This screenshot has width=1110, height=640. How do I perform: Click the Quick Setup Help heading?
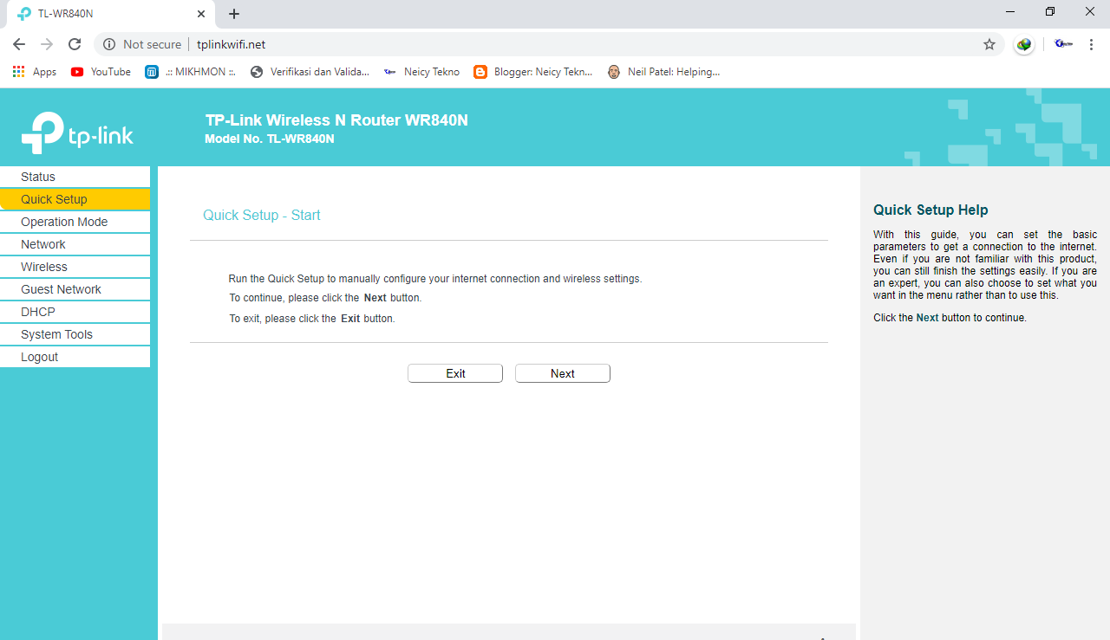pyautogui.click(x=930, y=210)
